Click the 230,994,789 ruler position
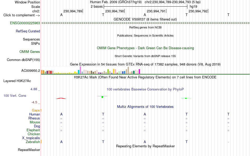 pos(73,11)
